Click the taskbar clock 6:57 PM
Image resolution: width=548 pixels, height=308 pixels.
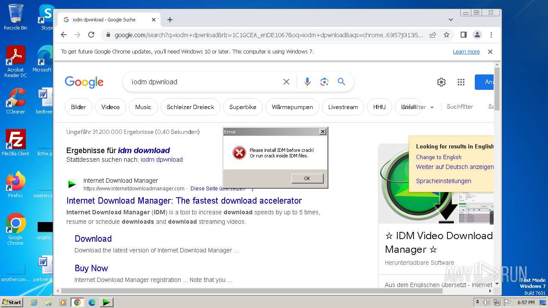[x=526, y=302]
